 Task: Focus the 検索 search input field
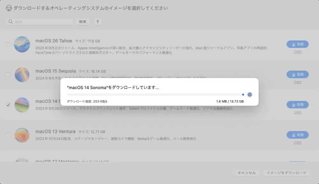click(x=41, y=22)
